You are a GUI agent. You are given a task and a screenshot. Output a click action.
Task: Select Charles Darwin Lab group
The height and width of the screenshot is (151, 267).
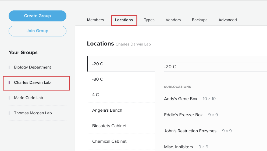click(36, 83)
